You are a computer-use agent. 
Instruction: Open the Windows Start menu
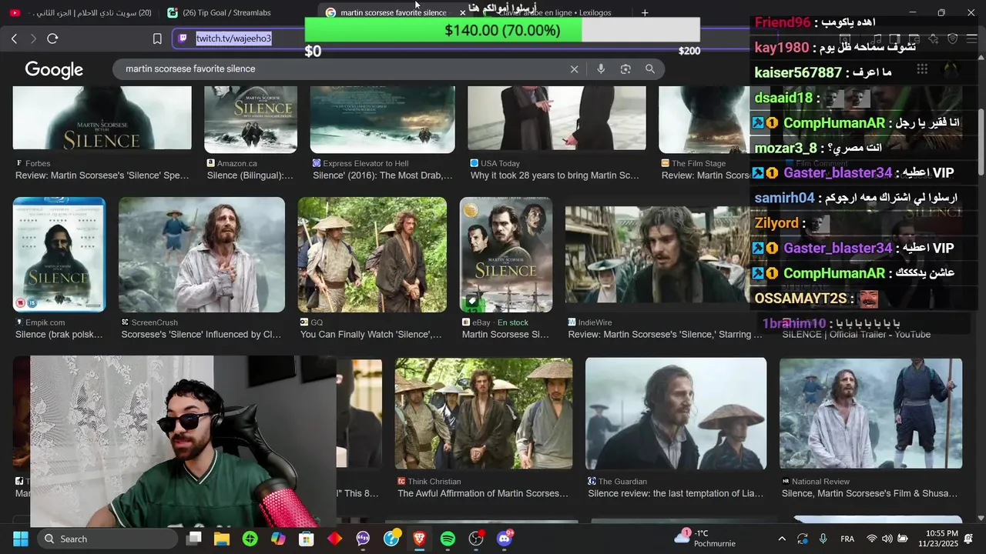click(x=21, y=539)
